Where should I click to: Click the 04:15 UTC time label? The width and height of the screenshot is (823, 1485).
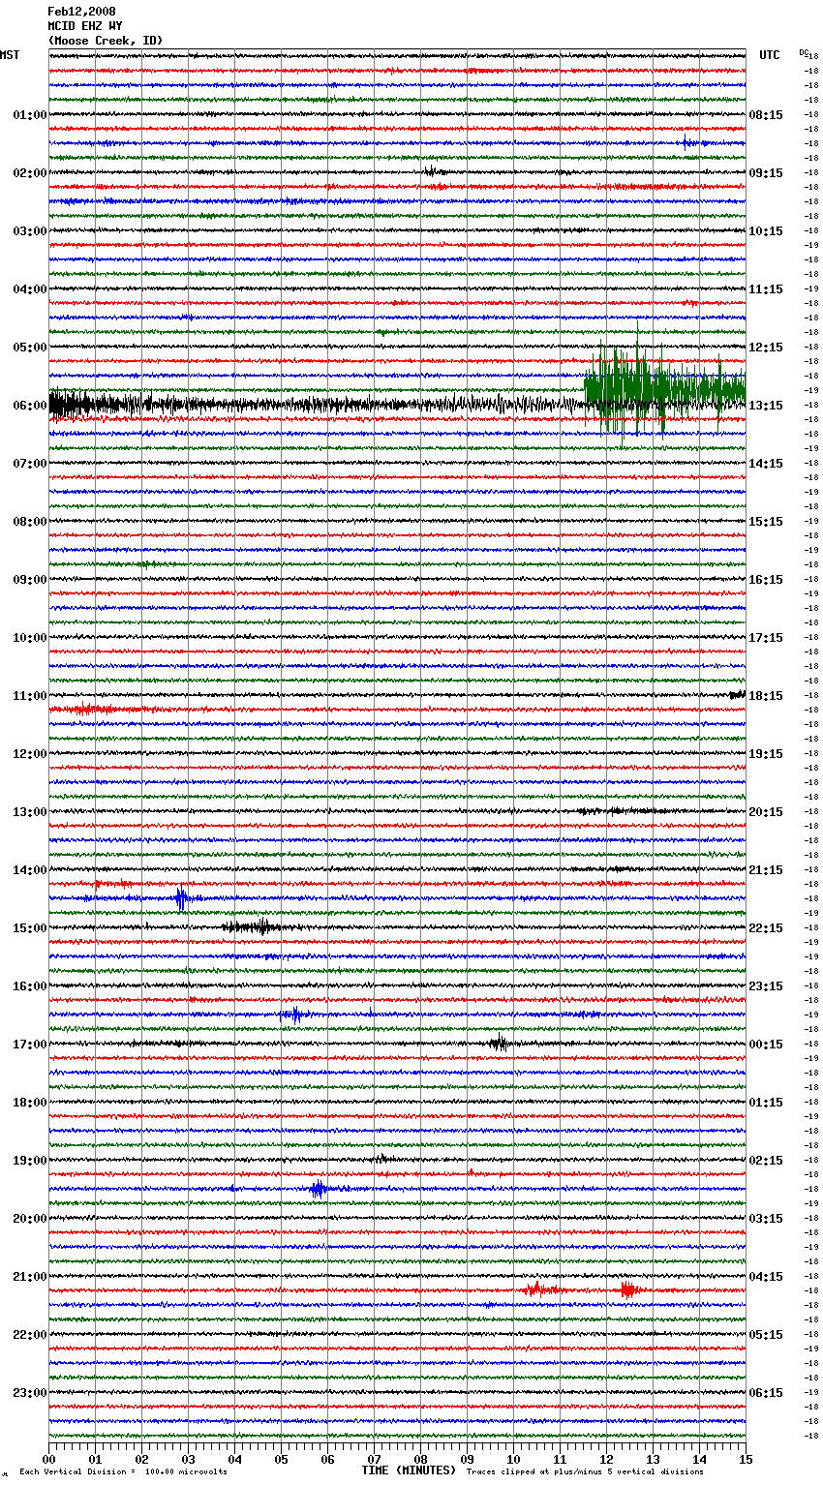(x=766, y=1277)
